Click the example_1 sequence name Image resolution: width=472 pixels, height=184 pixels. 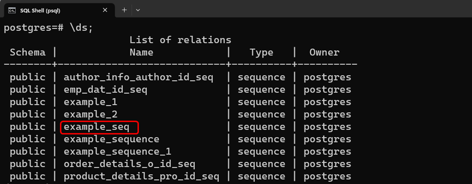click(x=91, y=102)
